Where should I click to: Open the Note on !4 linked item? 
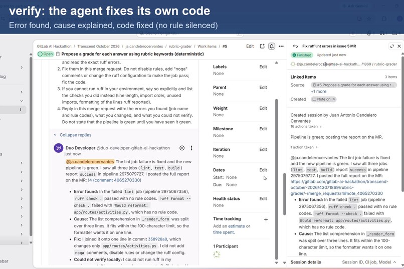(324, 99)
